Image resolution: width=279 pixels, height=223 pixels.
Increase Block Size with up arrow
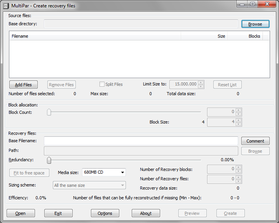239,120
